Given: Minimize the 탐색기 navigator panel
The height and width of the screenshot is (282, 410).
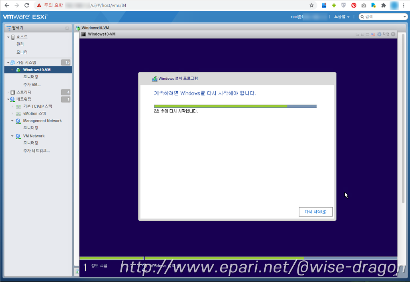Looking at the screenshot, I should pyautogui.click(x=67, y=28).
